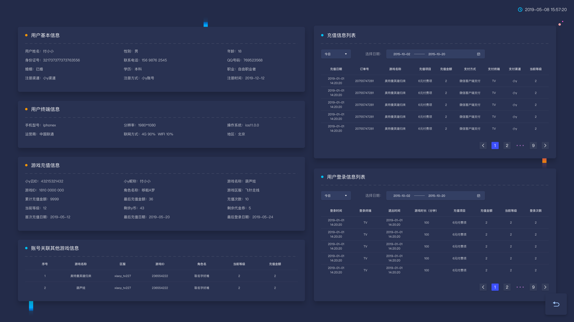Open calendar icon in 用户登录信息列表 date range
This screenshot has width=574, height=322.
478,196
